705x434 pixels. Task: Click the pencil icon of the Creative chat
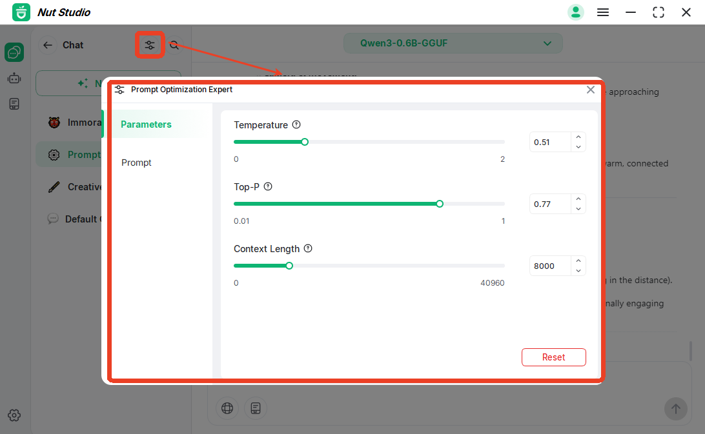point(54,187)
